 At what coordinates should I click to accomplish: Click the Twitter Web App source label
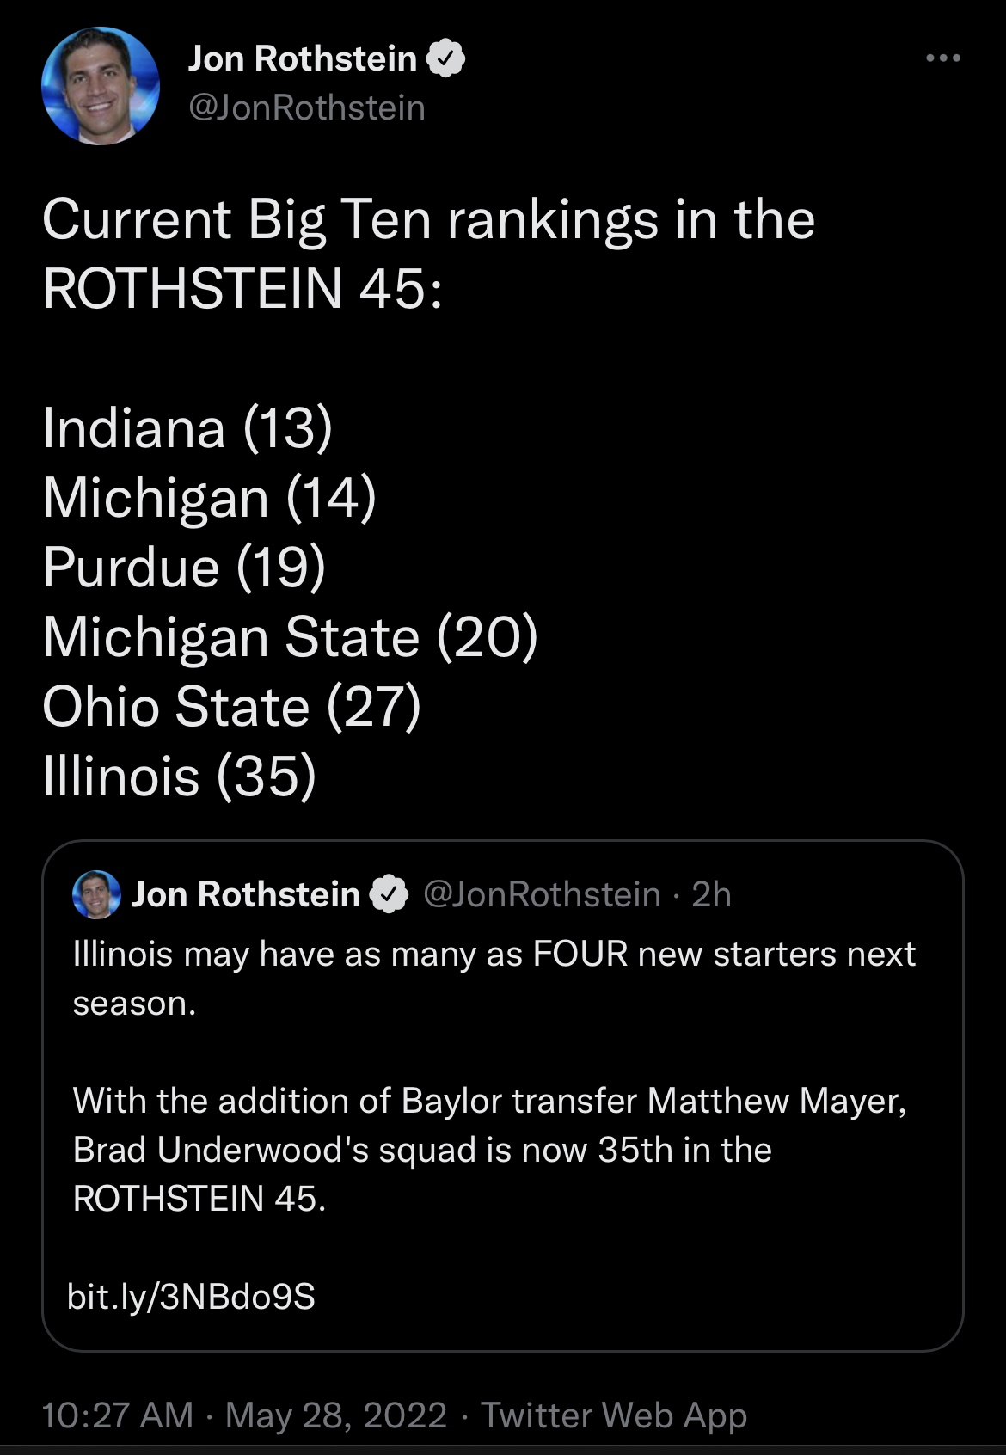614,1415
